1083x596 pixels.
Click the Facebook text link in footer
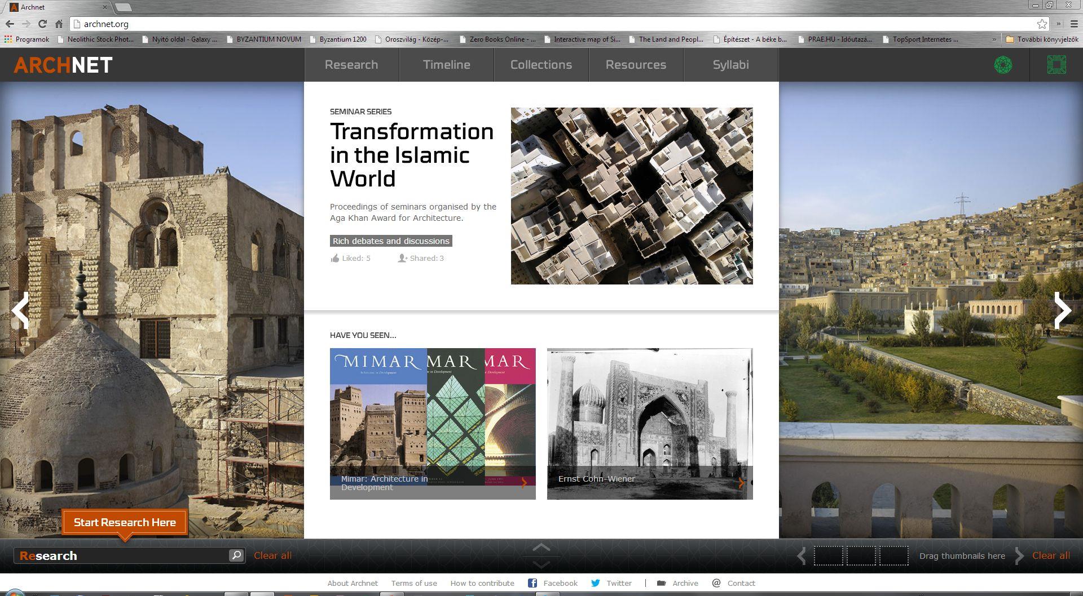[560, 583]
